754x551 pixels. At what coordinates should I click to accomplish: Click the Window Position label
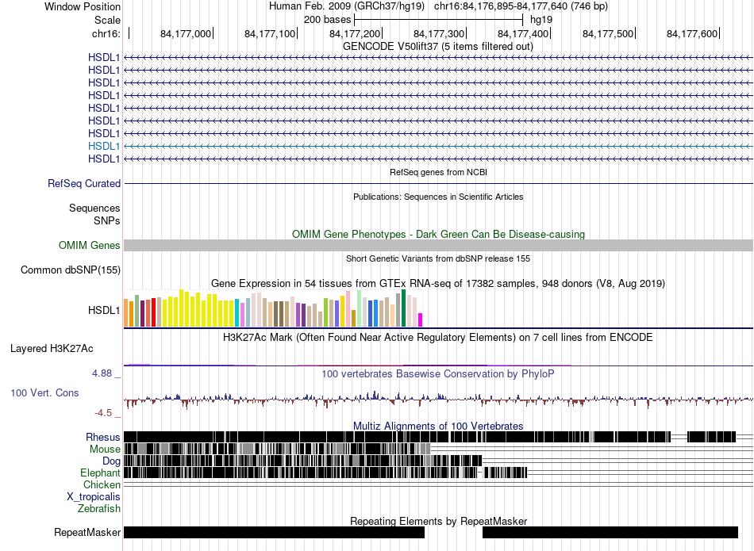click(83, 6)
